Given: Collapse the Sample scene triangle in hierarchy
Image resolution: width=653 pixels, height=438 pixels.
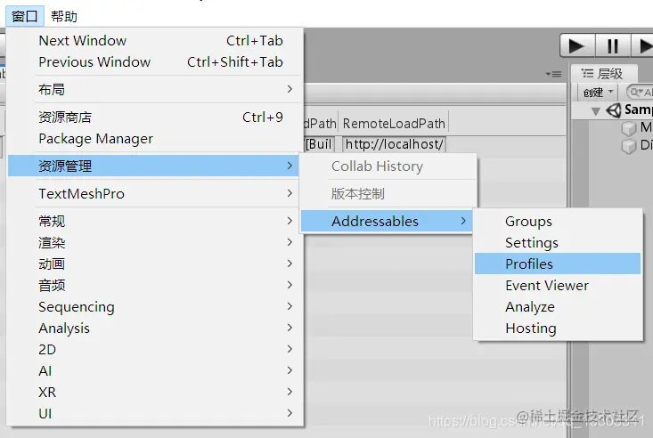Looking at the screenshot, I should click(x=595, y=111).
